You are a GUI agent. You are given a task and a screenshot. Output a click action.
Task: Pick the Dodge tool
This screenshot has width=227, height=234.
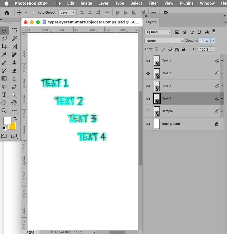point(4,87)
